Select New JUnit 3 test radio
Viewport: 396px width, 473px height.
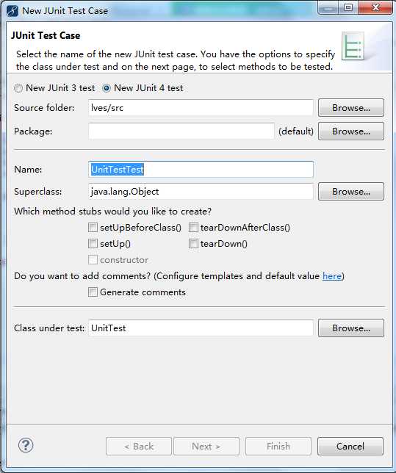(18, 88)
